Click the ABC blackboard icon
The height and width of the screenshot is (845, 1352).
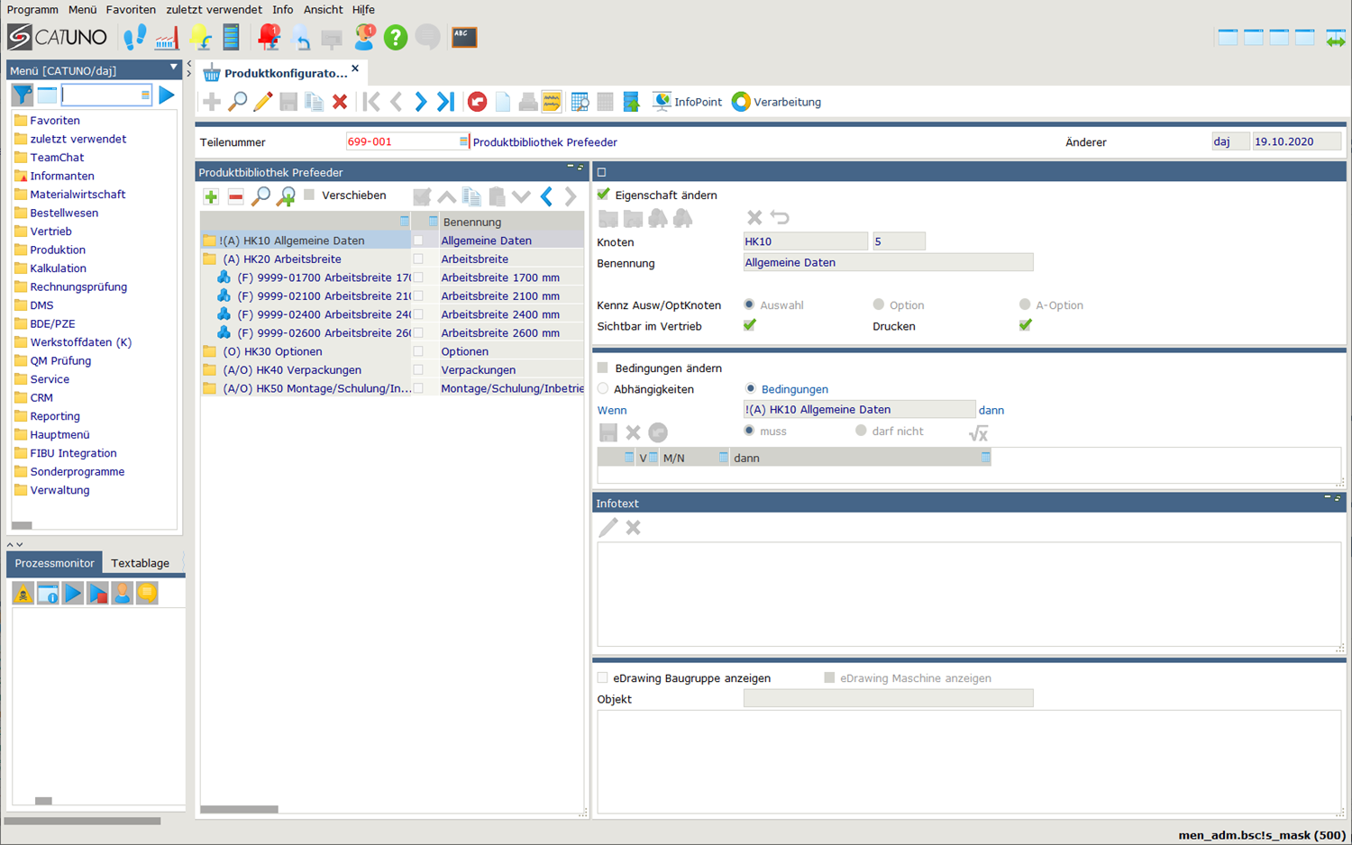pyautogui.click(x=464, y=37)
